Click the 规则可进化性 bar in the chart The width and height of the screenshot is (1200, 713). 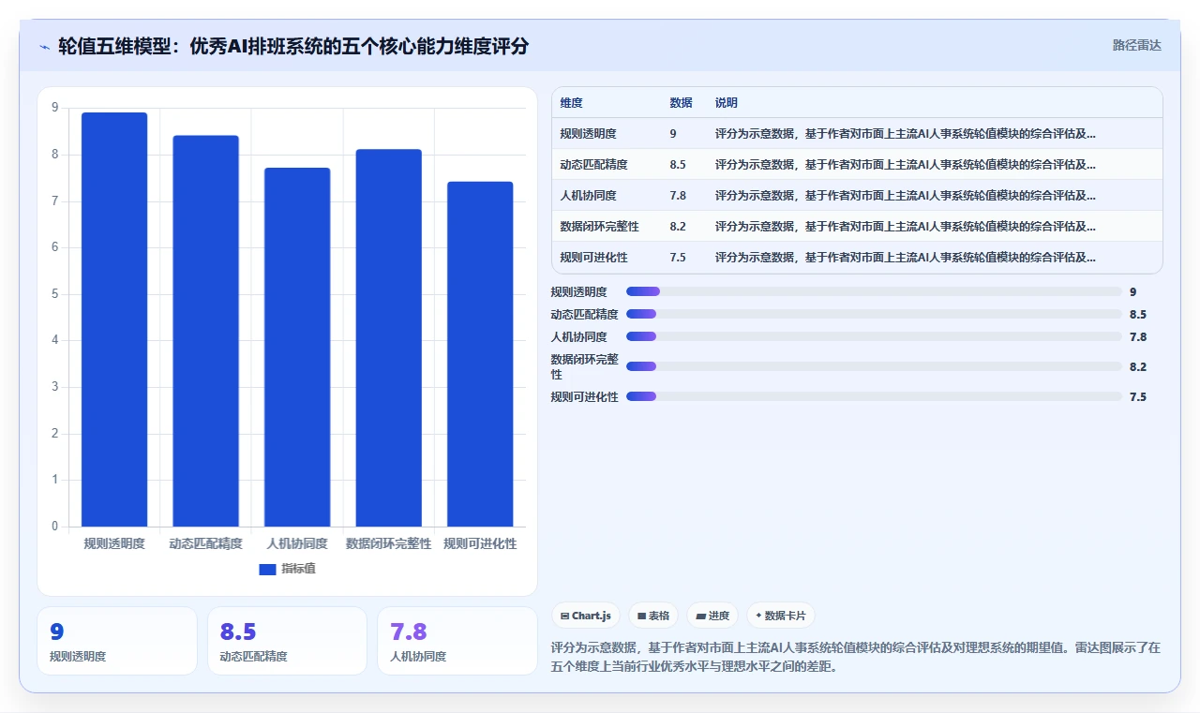click(480, 354)
